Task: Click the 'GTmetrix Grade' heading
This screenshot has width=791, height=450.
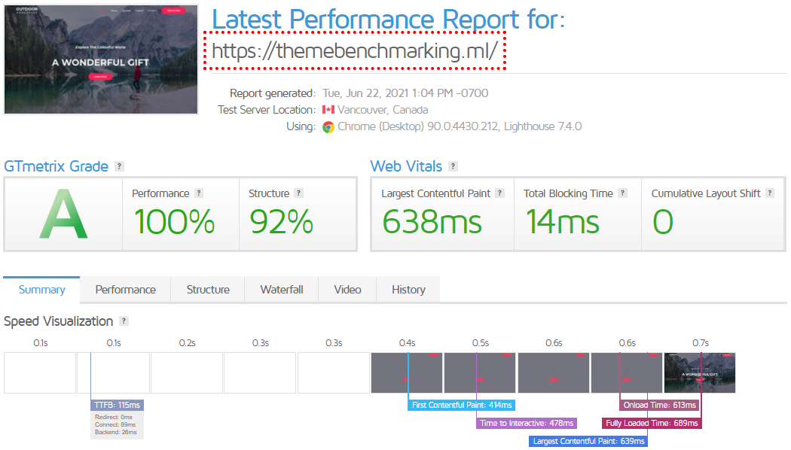Action: point(56,166)
